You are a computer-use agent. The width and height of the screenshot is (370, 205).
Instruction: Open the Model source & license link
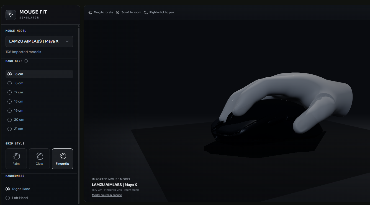pos(107,195)
